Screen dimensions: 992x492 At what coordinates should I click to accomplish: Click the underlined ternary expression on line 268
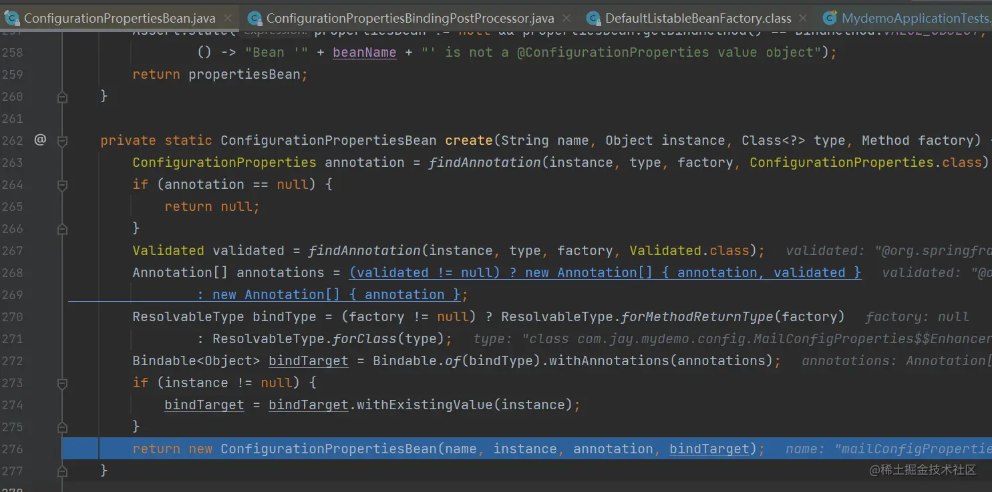605,272
